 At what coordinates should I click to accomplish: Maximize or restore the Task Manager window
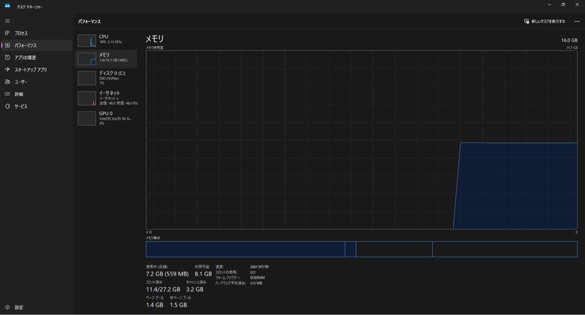[563, 5]
